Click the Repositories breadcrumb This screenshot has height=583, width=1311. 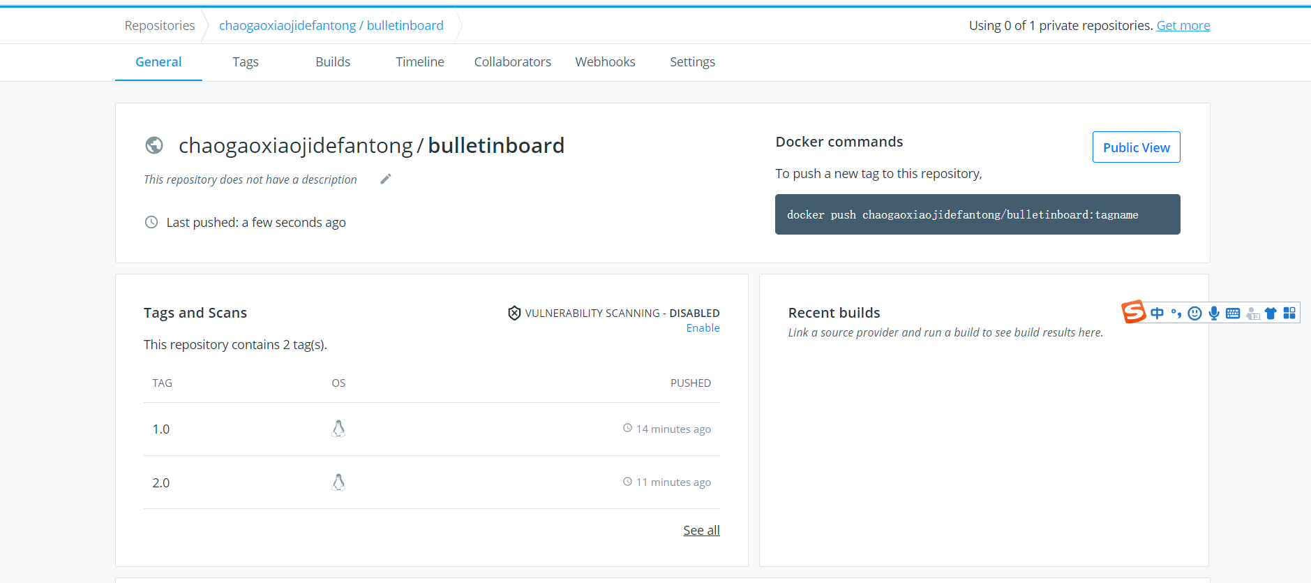(160, 25)
